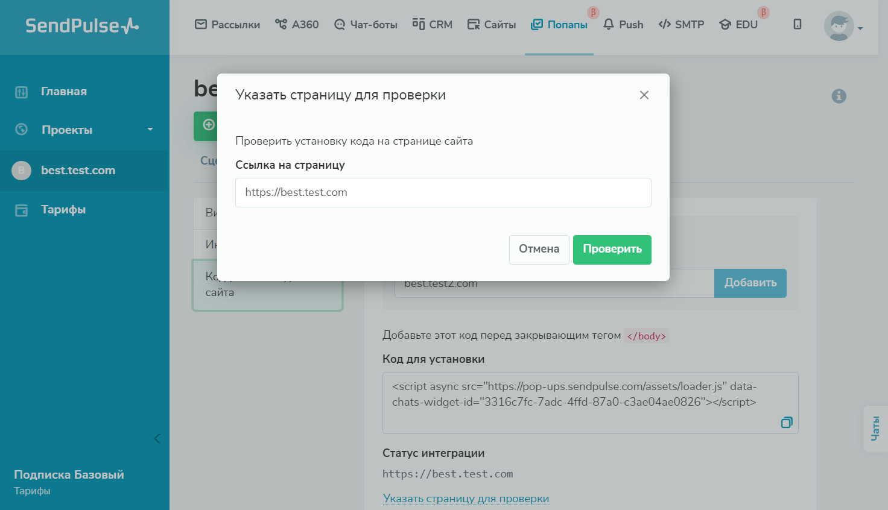Click Указать страницу для проверки link
The height and width of the screenshot is (510, 888).
click(x=466, y=499)
